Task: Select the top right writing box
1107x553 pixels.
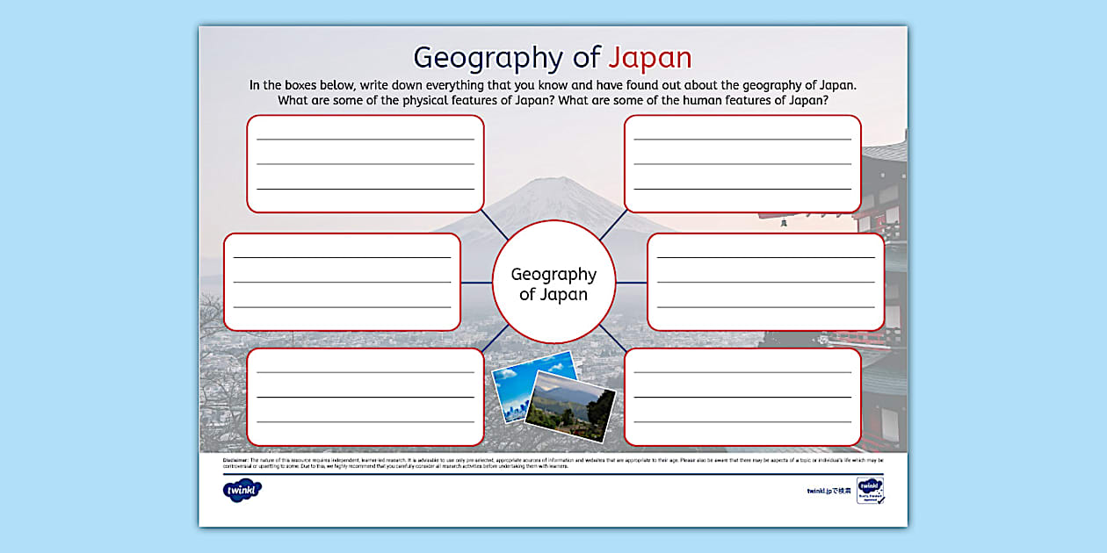Action: [x=742, y=164]
